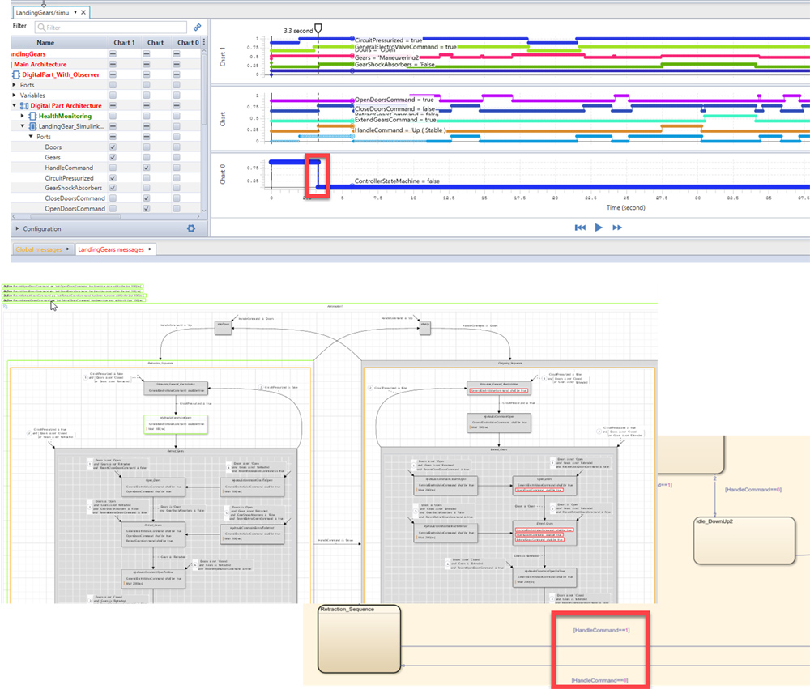This screenshot has height=689, width=810.
Task: Expand the Configuration section
Action: point(17,228)
